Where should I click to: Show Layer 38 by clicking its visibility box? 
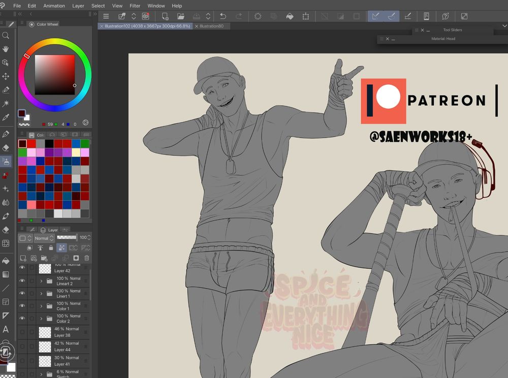pyautogui.click(x=22, y=332)
